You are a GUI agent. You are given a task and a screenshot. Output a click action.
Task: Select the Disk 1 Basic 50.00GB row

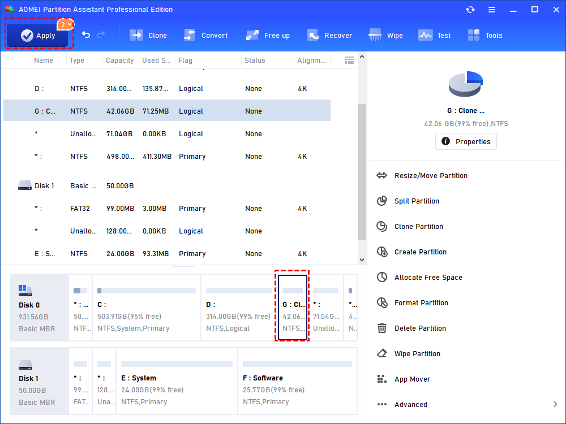[x=167, y=185]
